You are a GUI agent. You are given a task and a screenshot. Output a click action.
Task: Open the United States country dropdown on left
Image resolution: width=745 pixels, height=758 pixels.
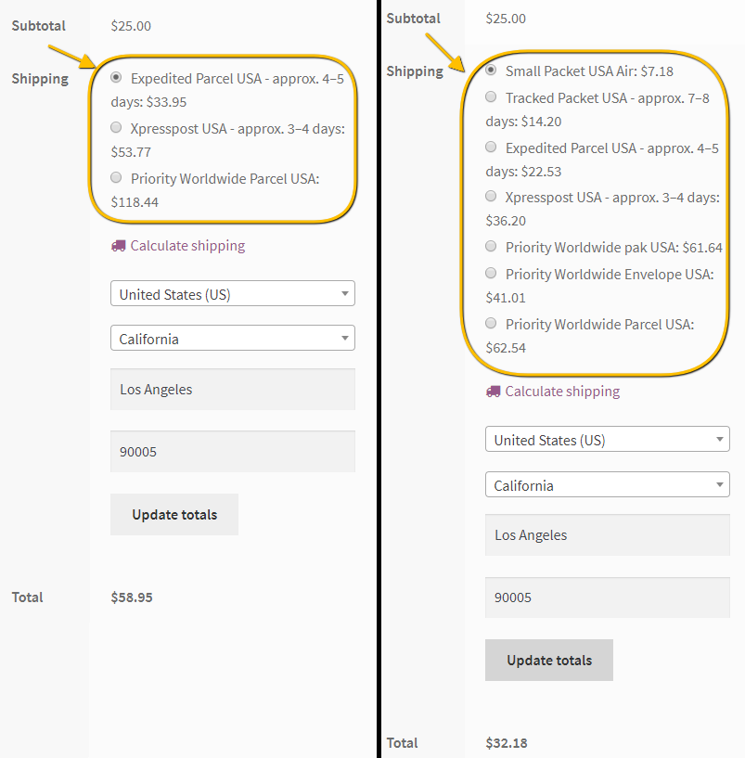[x=233, y=293]
